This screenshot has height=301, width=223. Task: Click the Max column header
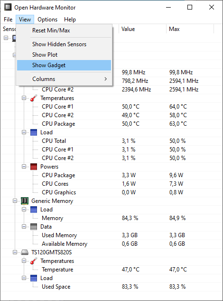(x=190, y=29)
